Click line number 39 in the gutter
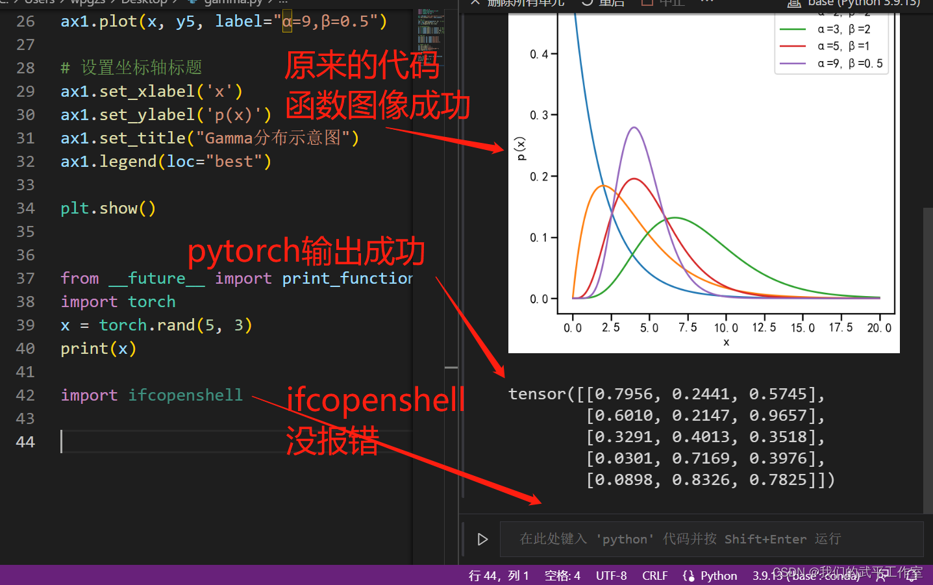The height and width of the screenshot is (585, 933). [25, 325]
